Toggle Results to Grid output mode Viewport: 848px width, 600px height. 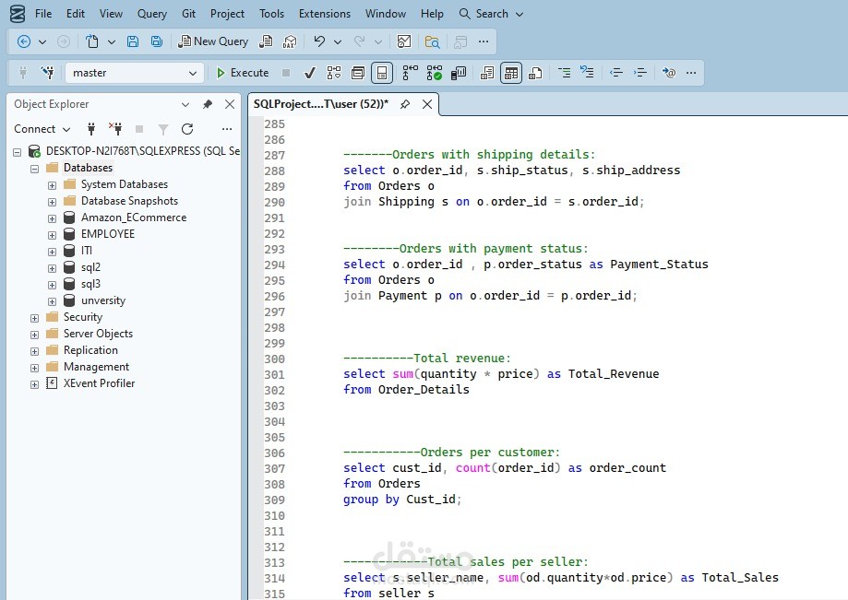point(511,73)
